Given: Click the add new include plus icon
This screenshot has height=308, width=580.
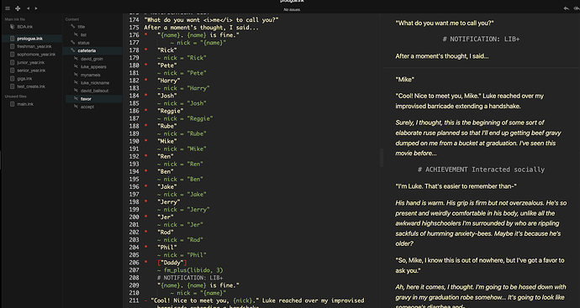Looking at the screenshot, I should 18,8.
